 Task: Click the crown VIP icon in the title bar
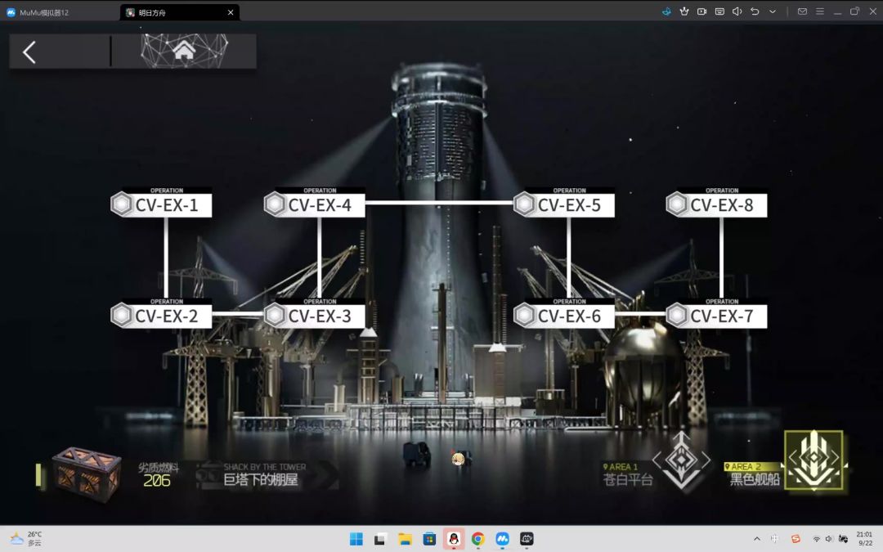click(684, 11)
